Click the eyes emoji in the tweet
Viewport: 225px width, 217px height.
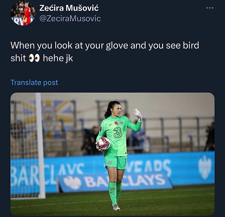coord(34,58)
